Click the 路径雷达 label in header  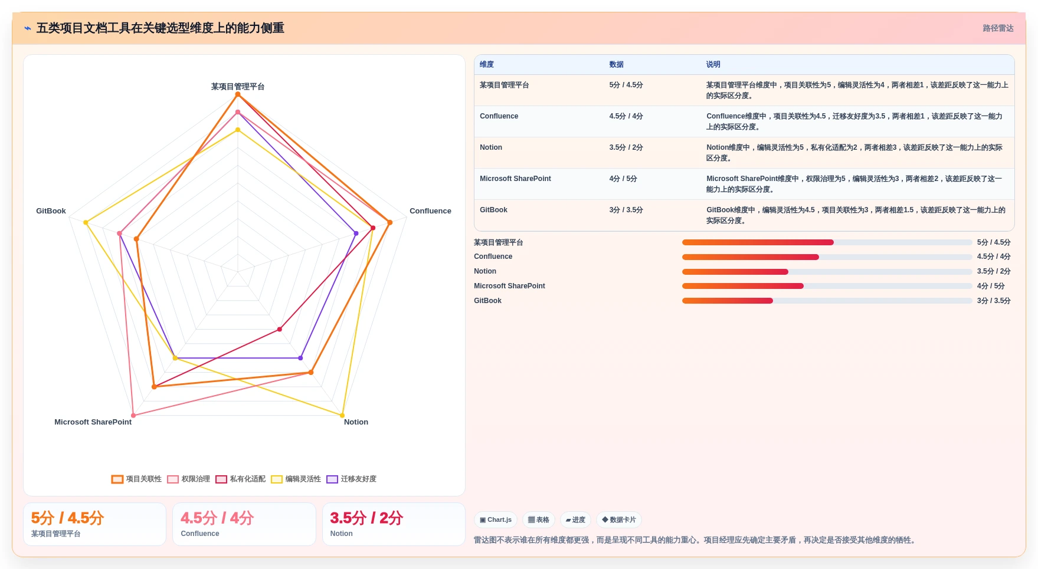pos(998,28)
